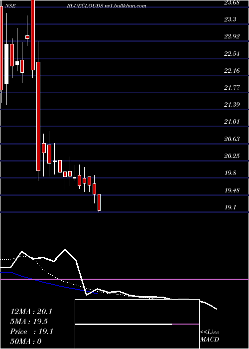249x349 pixels.
Task: Click the large white candlestick body
Action: 6,64
